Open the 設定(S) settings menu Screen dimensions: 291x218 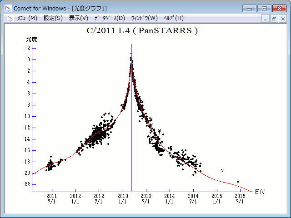[x=53, y=18]
